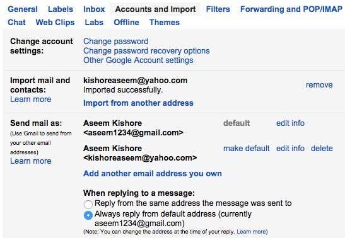Screen dimensions: 345x238
Task: Edit info for aseem1234@gmail.com address
Action: coord(290,123)
